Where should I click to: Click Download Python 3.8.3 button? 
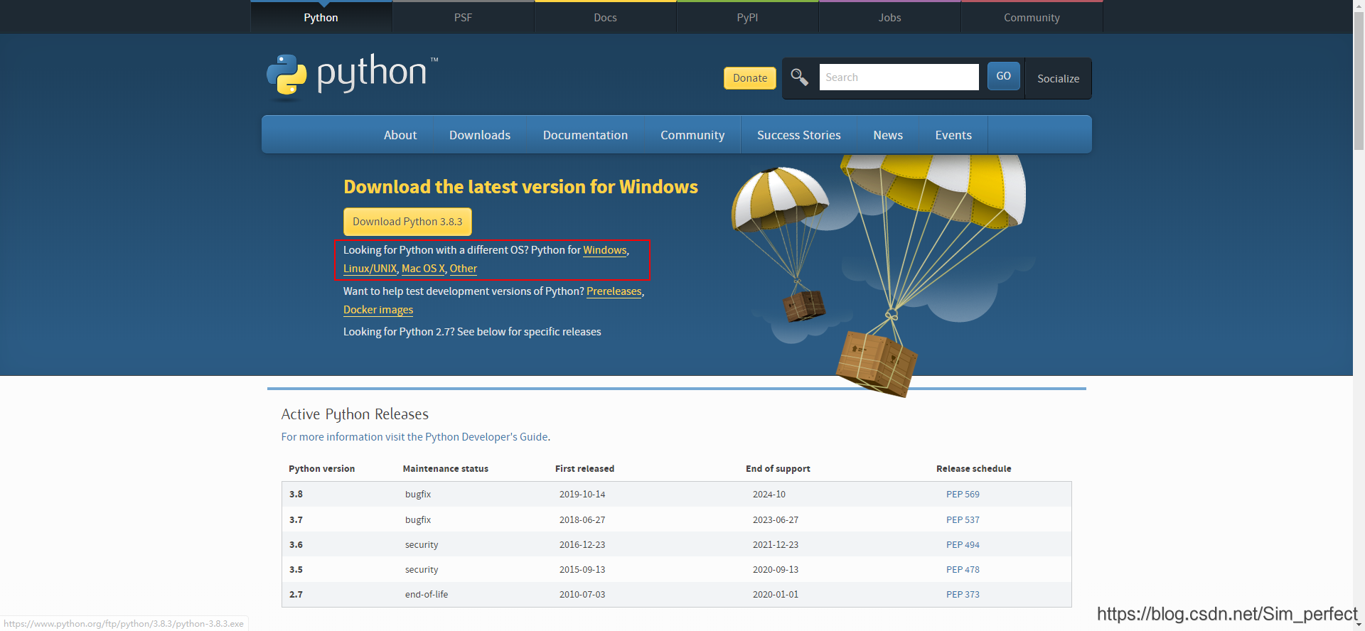407,222
